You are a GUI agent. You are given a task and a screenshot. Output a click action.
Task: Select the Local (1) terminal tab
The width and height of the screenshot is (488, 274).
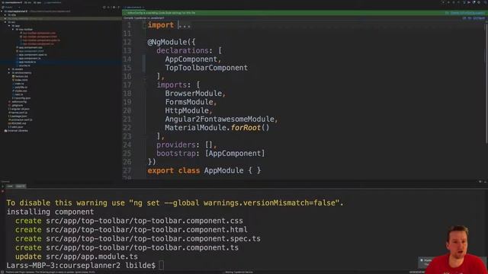click(x=21, y=186)
